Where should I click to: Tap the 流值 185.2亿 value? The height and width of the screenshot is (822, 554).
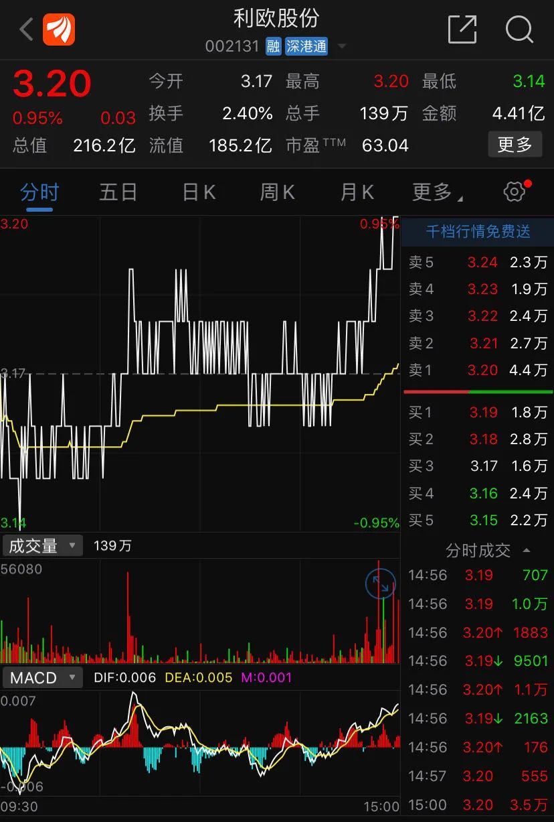click(x=240, y=145)
